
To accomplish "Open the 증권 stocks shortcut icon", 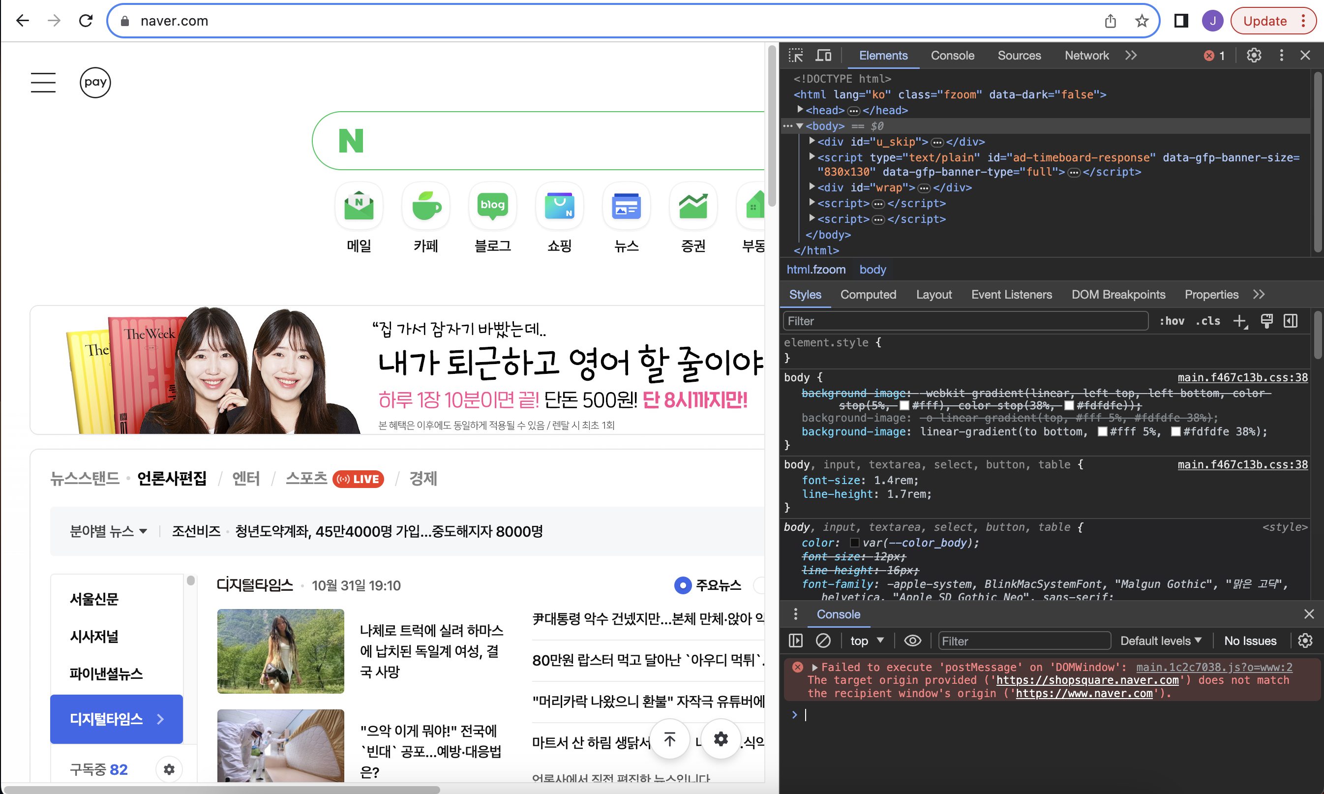I will click(693, 206).
